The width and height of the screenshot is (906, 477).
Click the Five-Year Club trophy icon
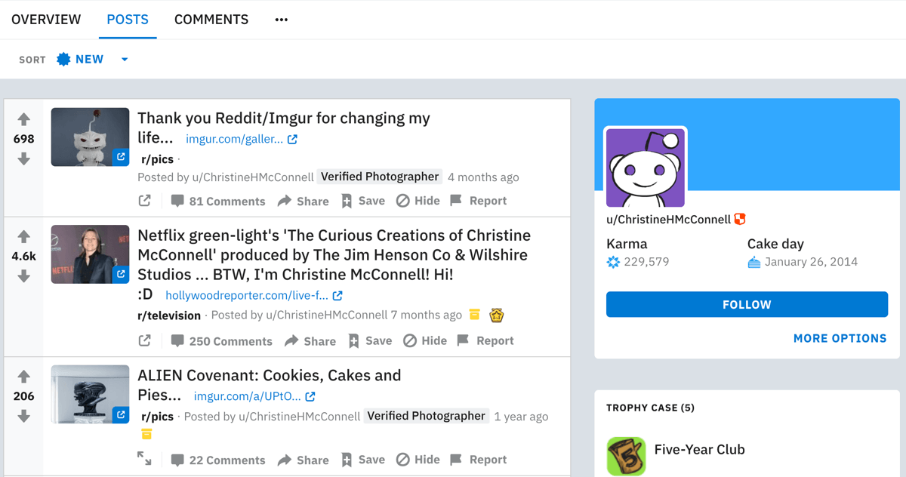click(x=626, y=456)
